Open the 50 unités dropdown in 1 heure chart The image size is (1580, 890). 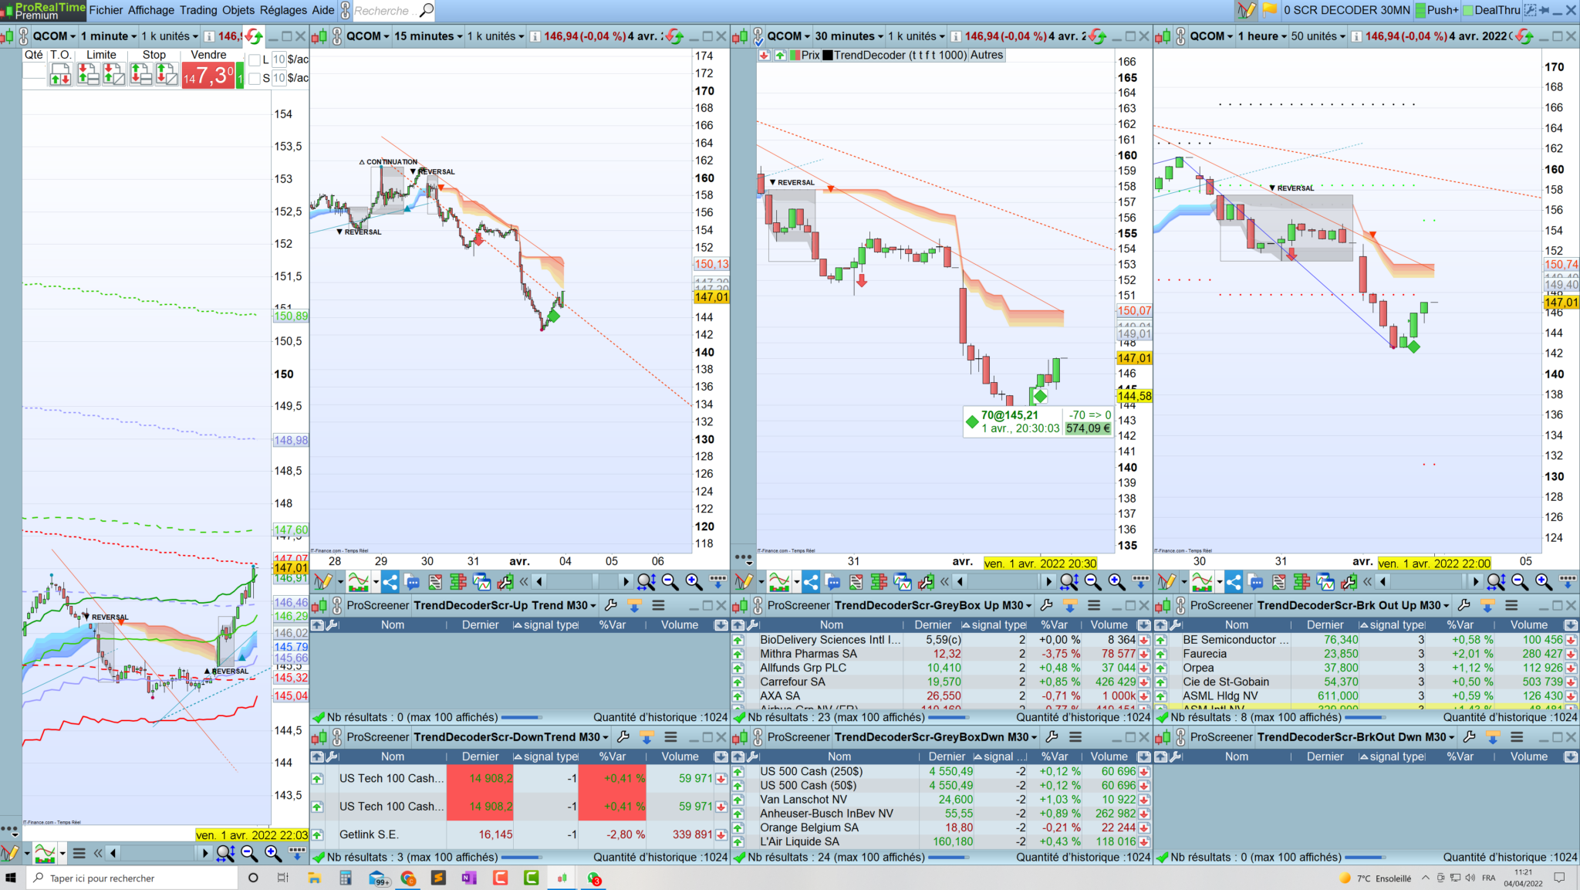1318,36
